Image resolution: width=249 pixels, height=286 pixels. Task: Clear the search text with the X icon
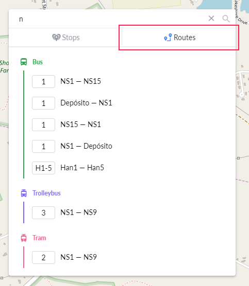point(211,18)
